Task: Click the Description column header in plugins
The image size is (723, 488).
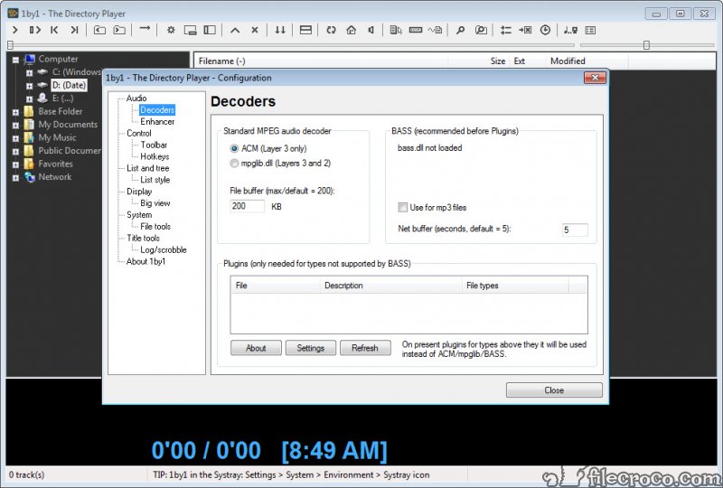Action: click(x=390, y=286)
